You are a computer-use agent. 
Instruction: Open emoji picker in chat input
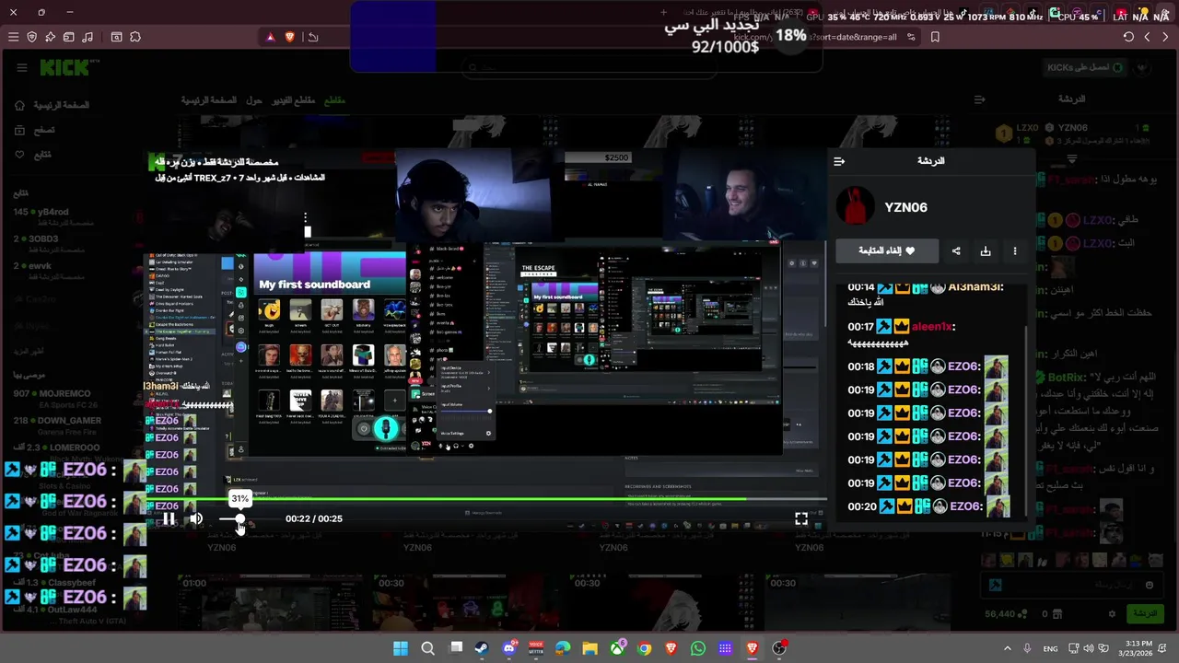click(1149, 585)
